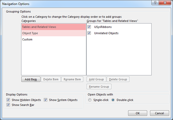The image size is (173, 120).
Task: Select the Custom category
Action: tap(54, 39)
